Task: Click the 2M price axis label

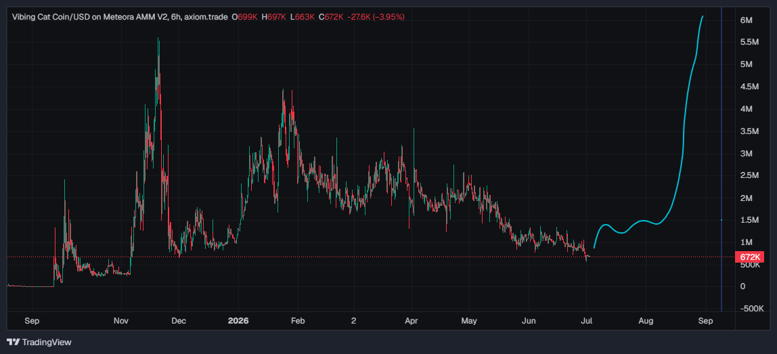Action: [747, 198]
